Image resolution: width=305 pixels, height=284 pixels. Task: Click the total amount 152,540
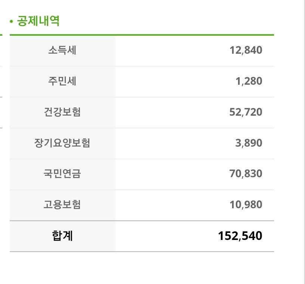coord(240,236)
